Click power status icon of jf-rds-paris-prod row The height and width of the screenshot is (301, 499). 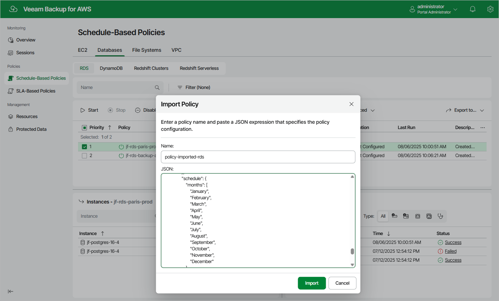[x=121, y=147]
